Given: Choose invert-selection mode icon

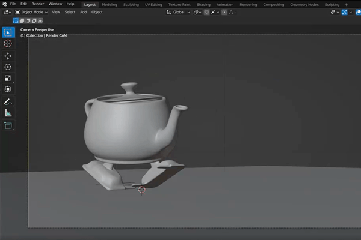Looking at the screenshot, I should [x=34, y=20].
